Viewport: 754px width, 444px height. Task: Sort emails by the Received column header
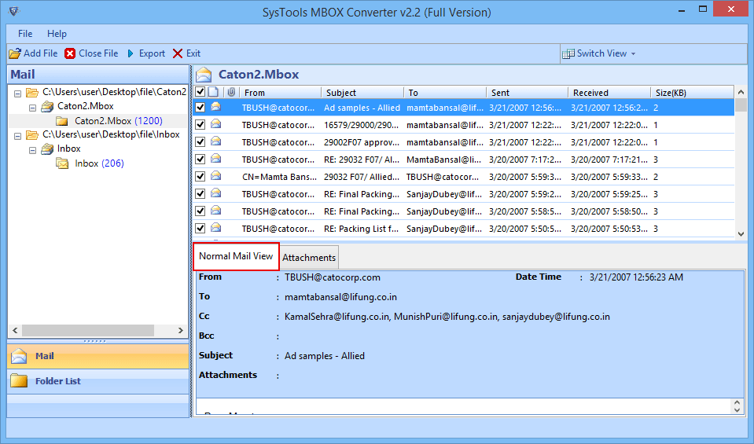coord(609,93)
